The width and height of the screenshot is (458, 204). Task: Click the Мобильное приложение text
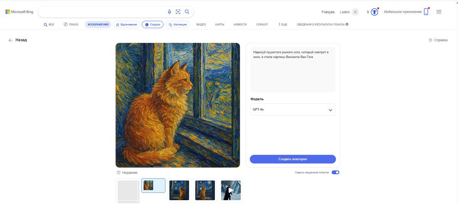click(403, 12)
